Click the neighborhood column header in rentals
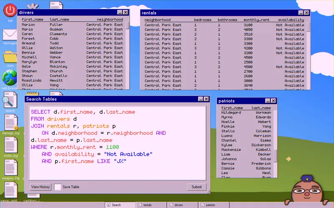The height and width of the screenshot is (208, 334). [158, 20]
